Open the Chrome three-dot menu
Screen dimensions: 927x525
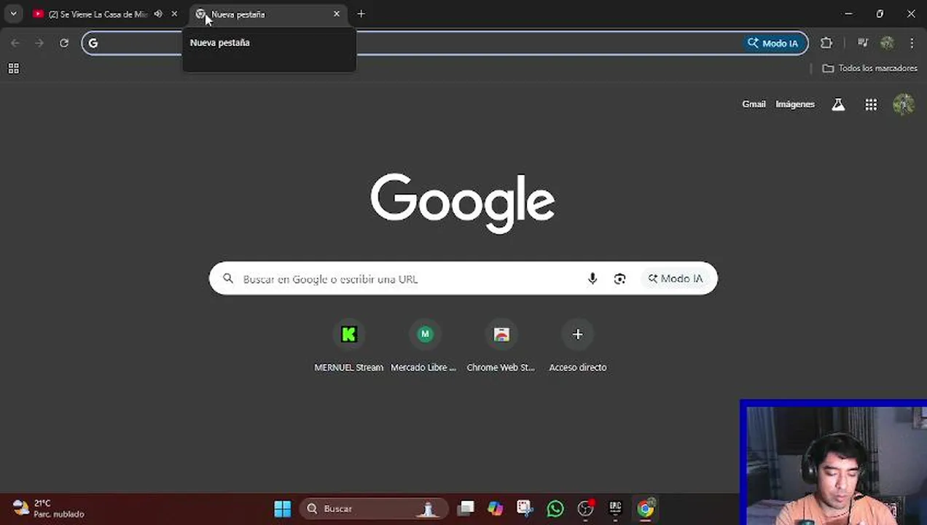(x=912, y=43)
